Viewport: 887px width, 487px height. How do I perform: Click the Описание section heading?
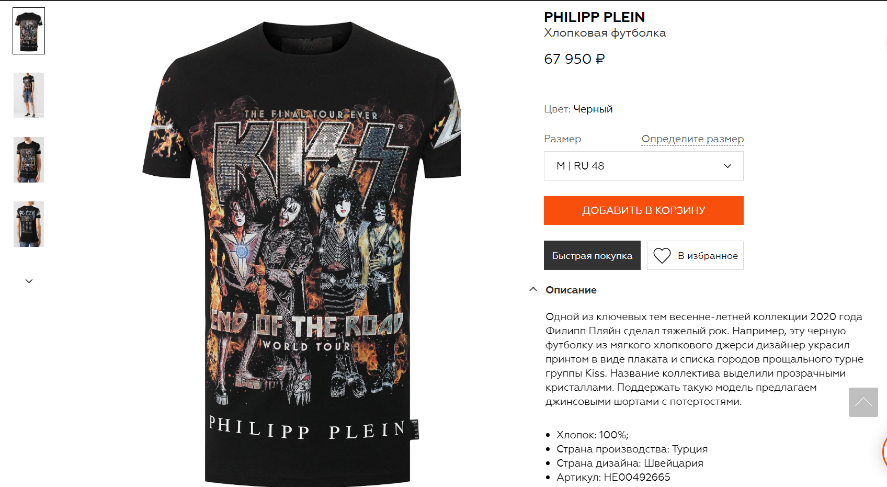[x=571, y=290]
